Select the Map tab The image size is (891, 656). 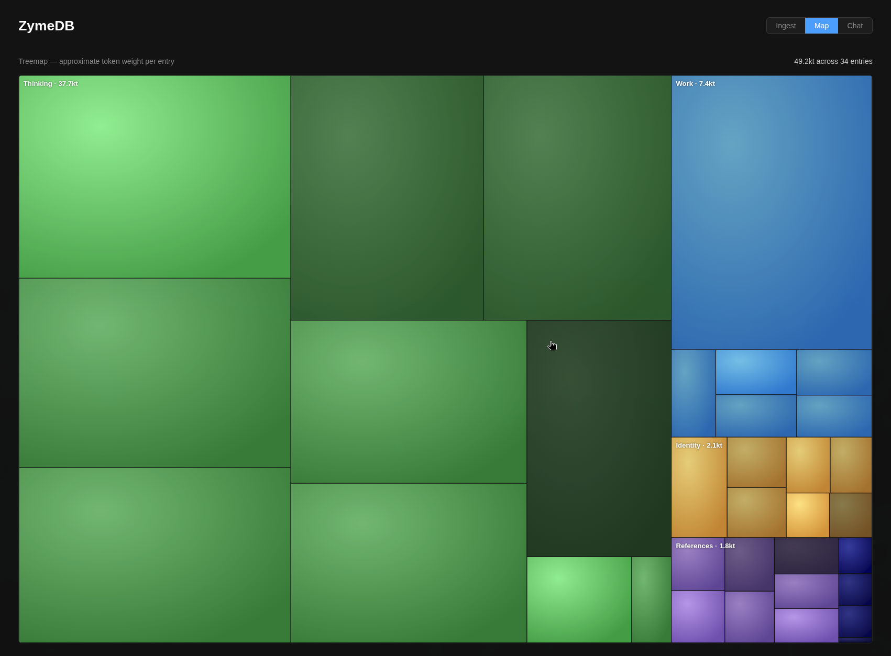pyautogui.click(x=821, y=26)
